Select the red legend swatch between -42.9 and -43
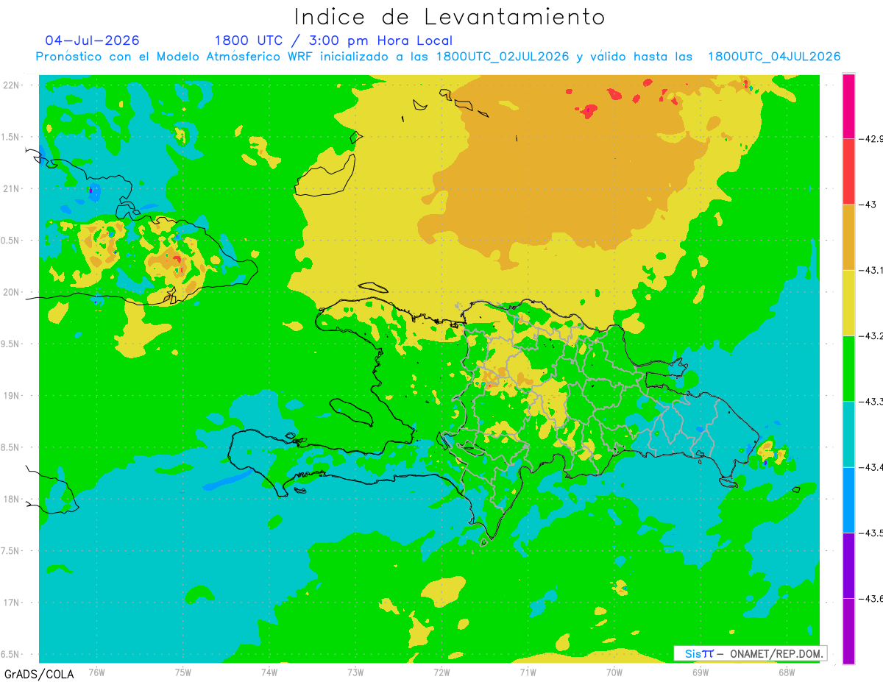The height and width of the screenshot is (682, 883). point(848,171)
